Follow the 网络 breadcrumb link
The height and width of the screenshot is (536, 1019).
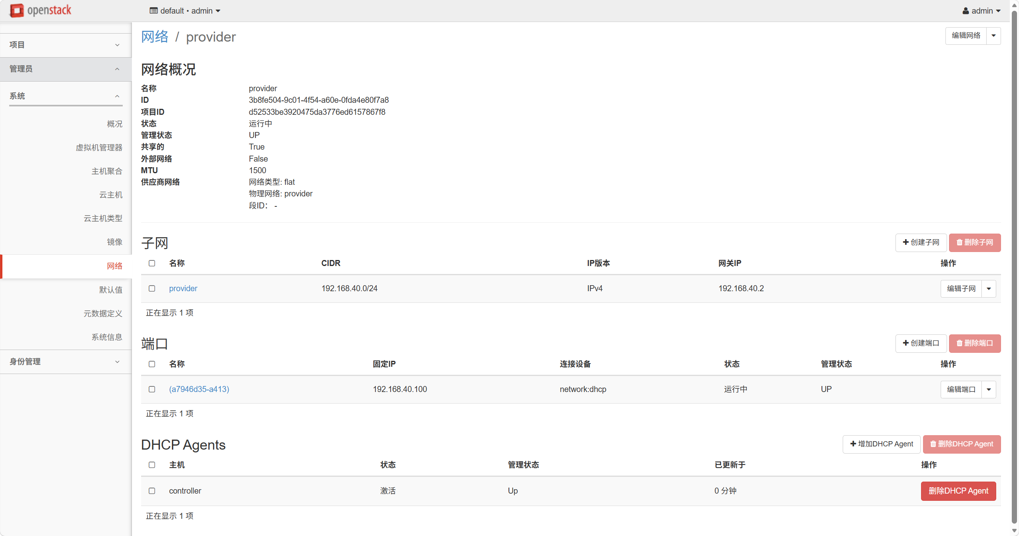click(x=155, y=37)
